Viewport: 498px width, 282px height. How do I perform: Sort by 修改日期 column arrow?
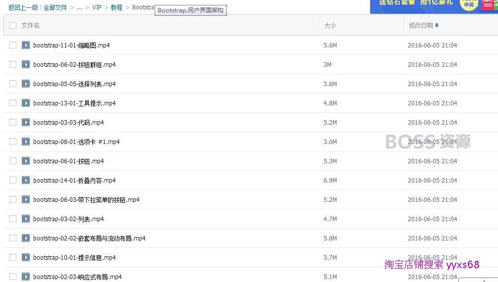coord(437,25)
